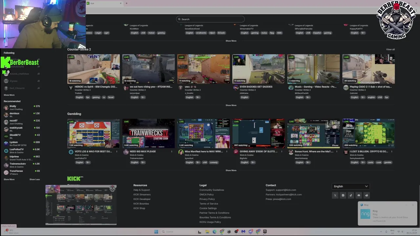Viewport: 420px width, 236px height.
Task: Open KICK Shop link
Action: [139, 208]
